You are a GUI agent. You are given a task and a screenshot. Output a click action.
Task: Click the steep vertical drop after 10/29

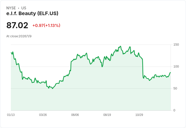(143, 68)
